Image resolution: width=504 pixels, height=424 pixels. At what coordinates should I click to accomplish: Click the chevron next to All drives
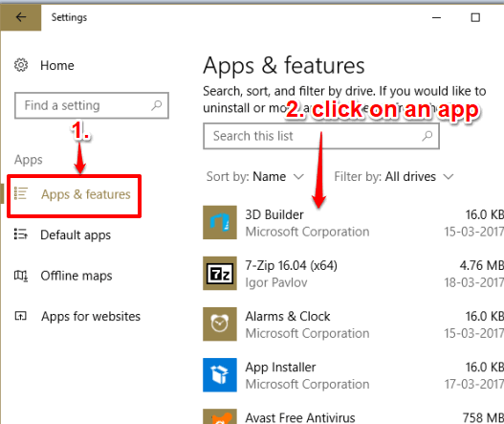tap(449, 177)
